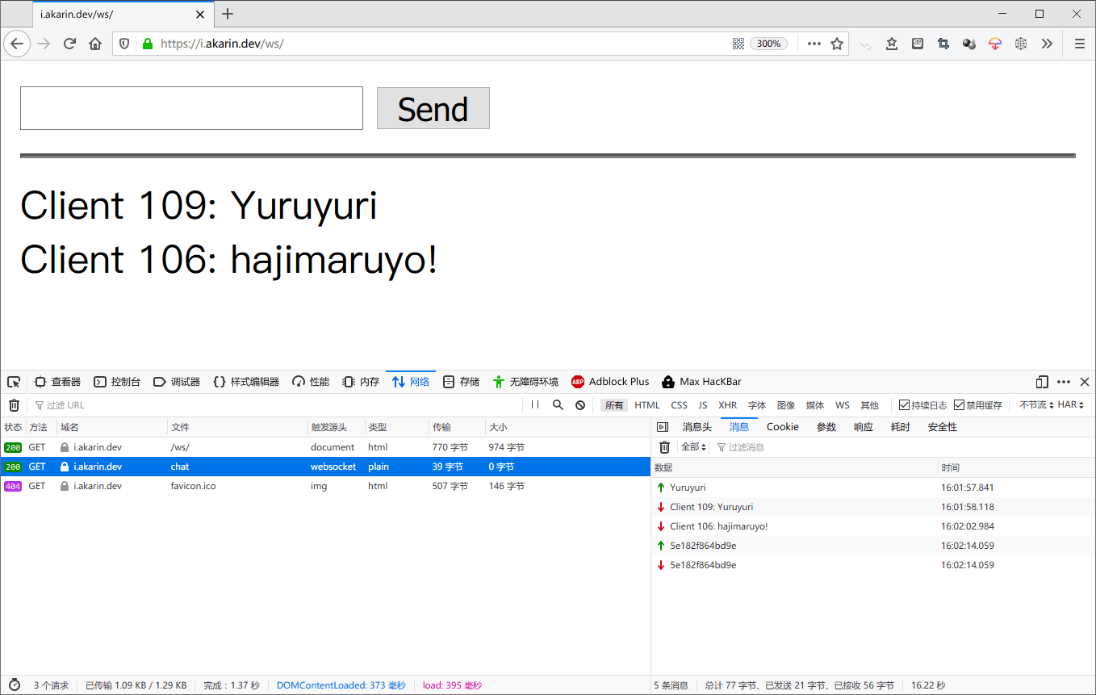Open the 全部 message type filter dropdown
This screenshot has width=1096, height=695.
[x=691, y=446]
